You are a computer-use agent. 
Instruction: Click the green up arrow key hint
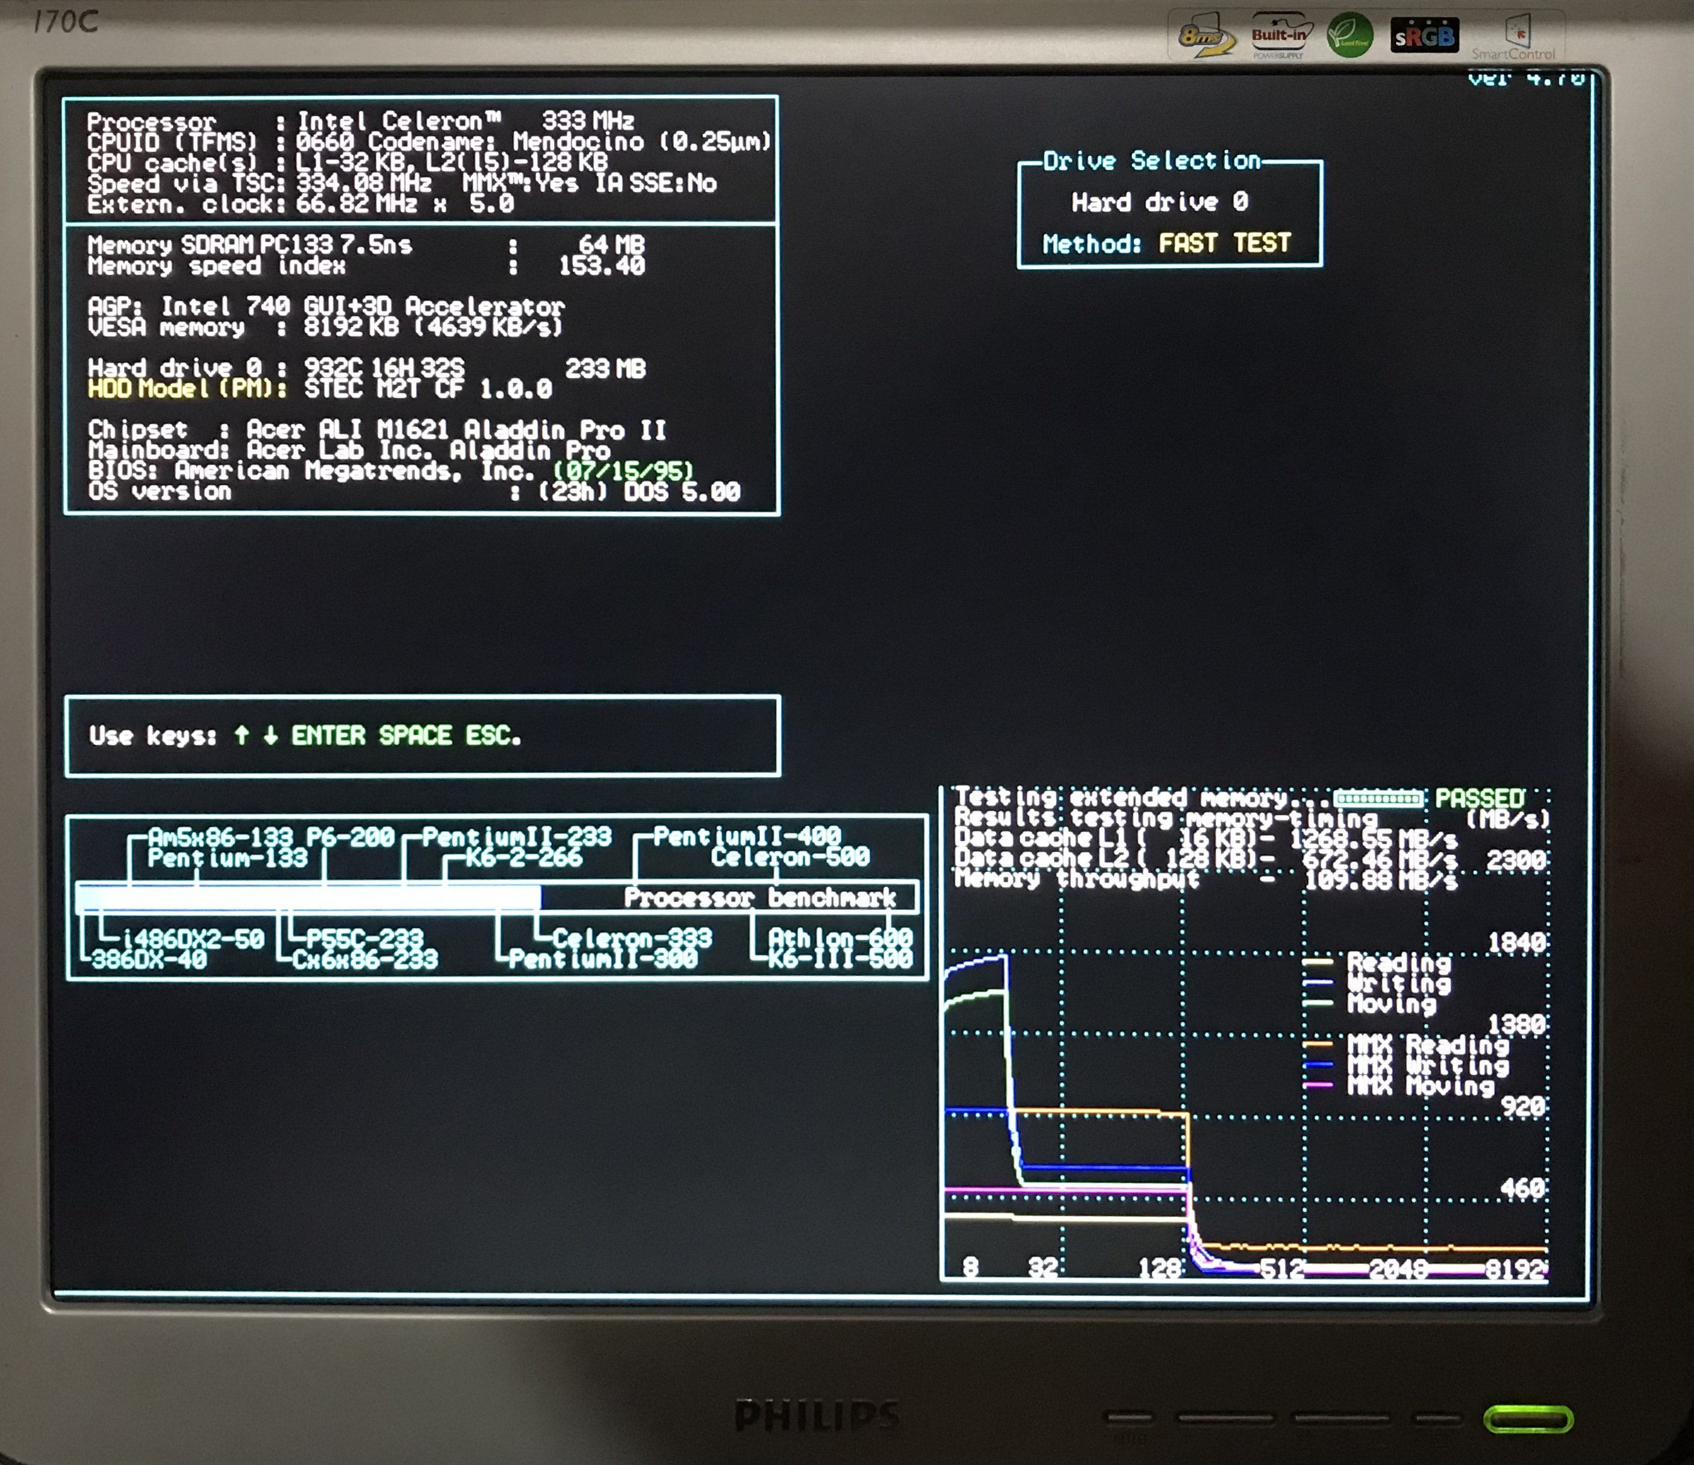(241, 735)
